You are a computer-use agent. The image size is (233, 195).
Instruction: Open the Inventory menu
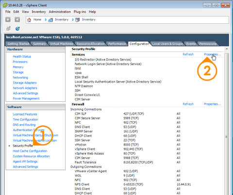[39, 12]
